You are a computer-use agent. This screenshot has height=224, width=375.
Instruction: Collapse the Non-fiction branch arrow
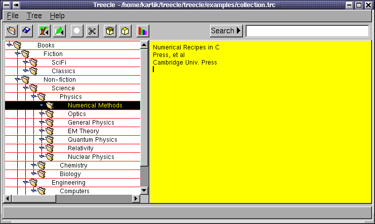[x=18, y=79]
